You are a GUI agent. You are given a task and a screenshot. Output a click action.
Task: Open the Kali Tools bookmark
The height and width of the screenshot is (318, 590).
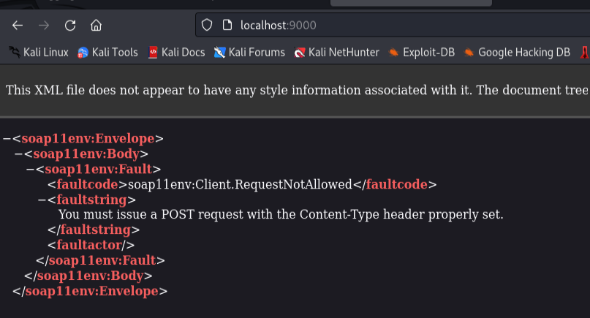click(107, 52)
